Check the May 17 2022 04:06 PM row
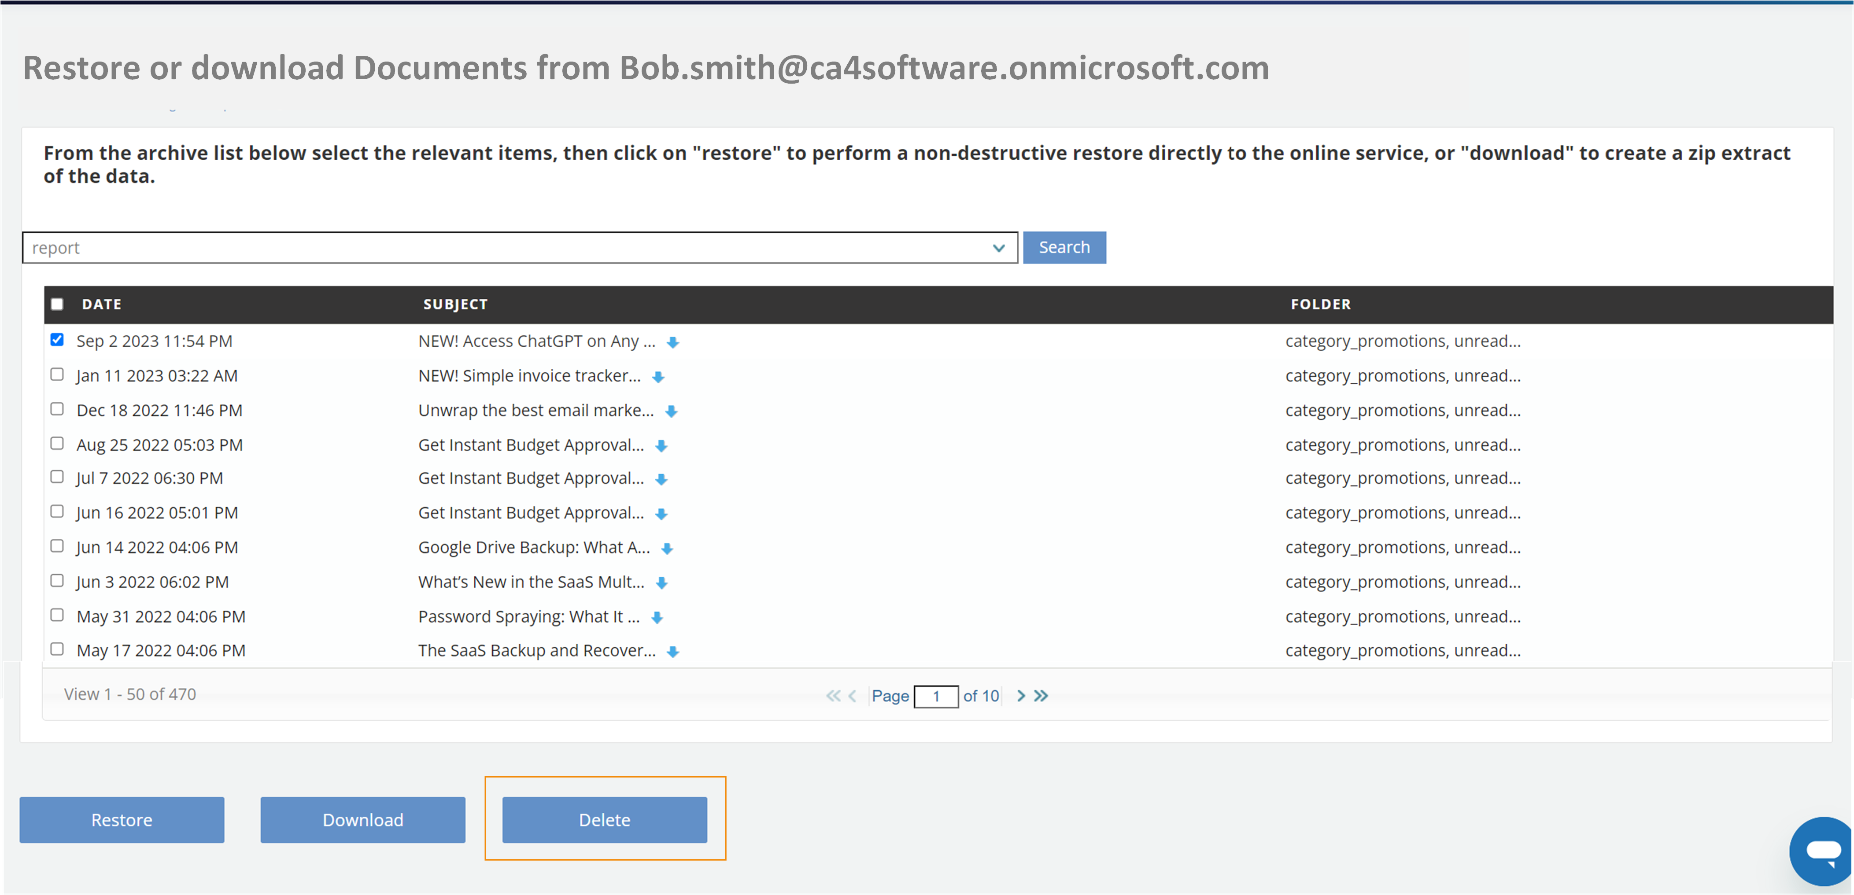 coord(57,649)
